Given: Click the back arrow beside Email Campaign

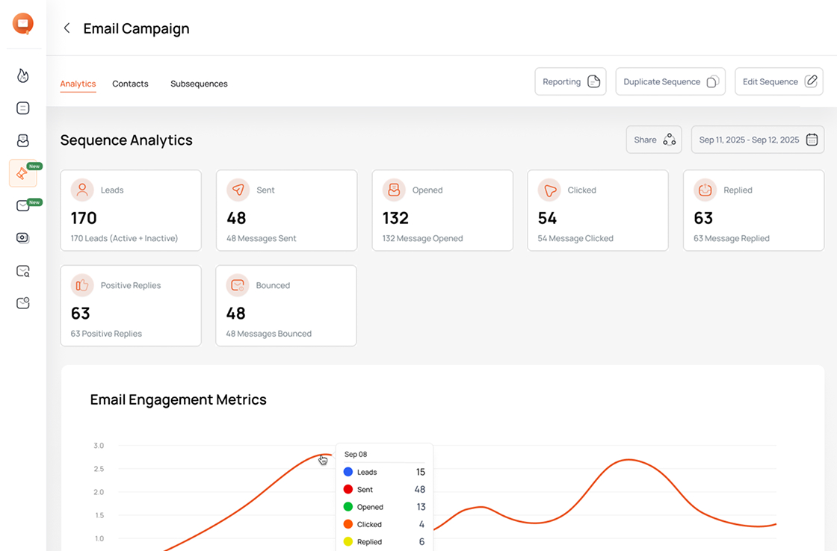Looking at the screenshot, I should point(67,28).
